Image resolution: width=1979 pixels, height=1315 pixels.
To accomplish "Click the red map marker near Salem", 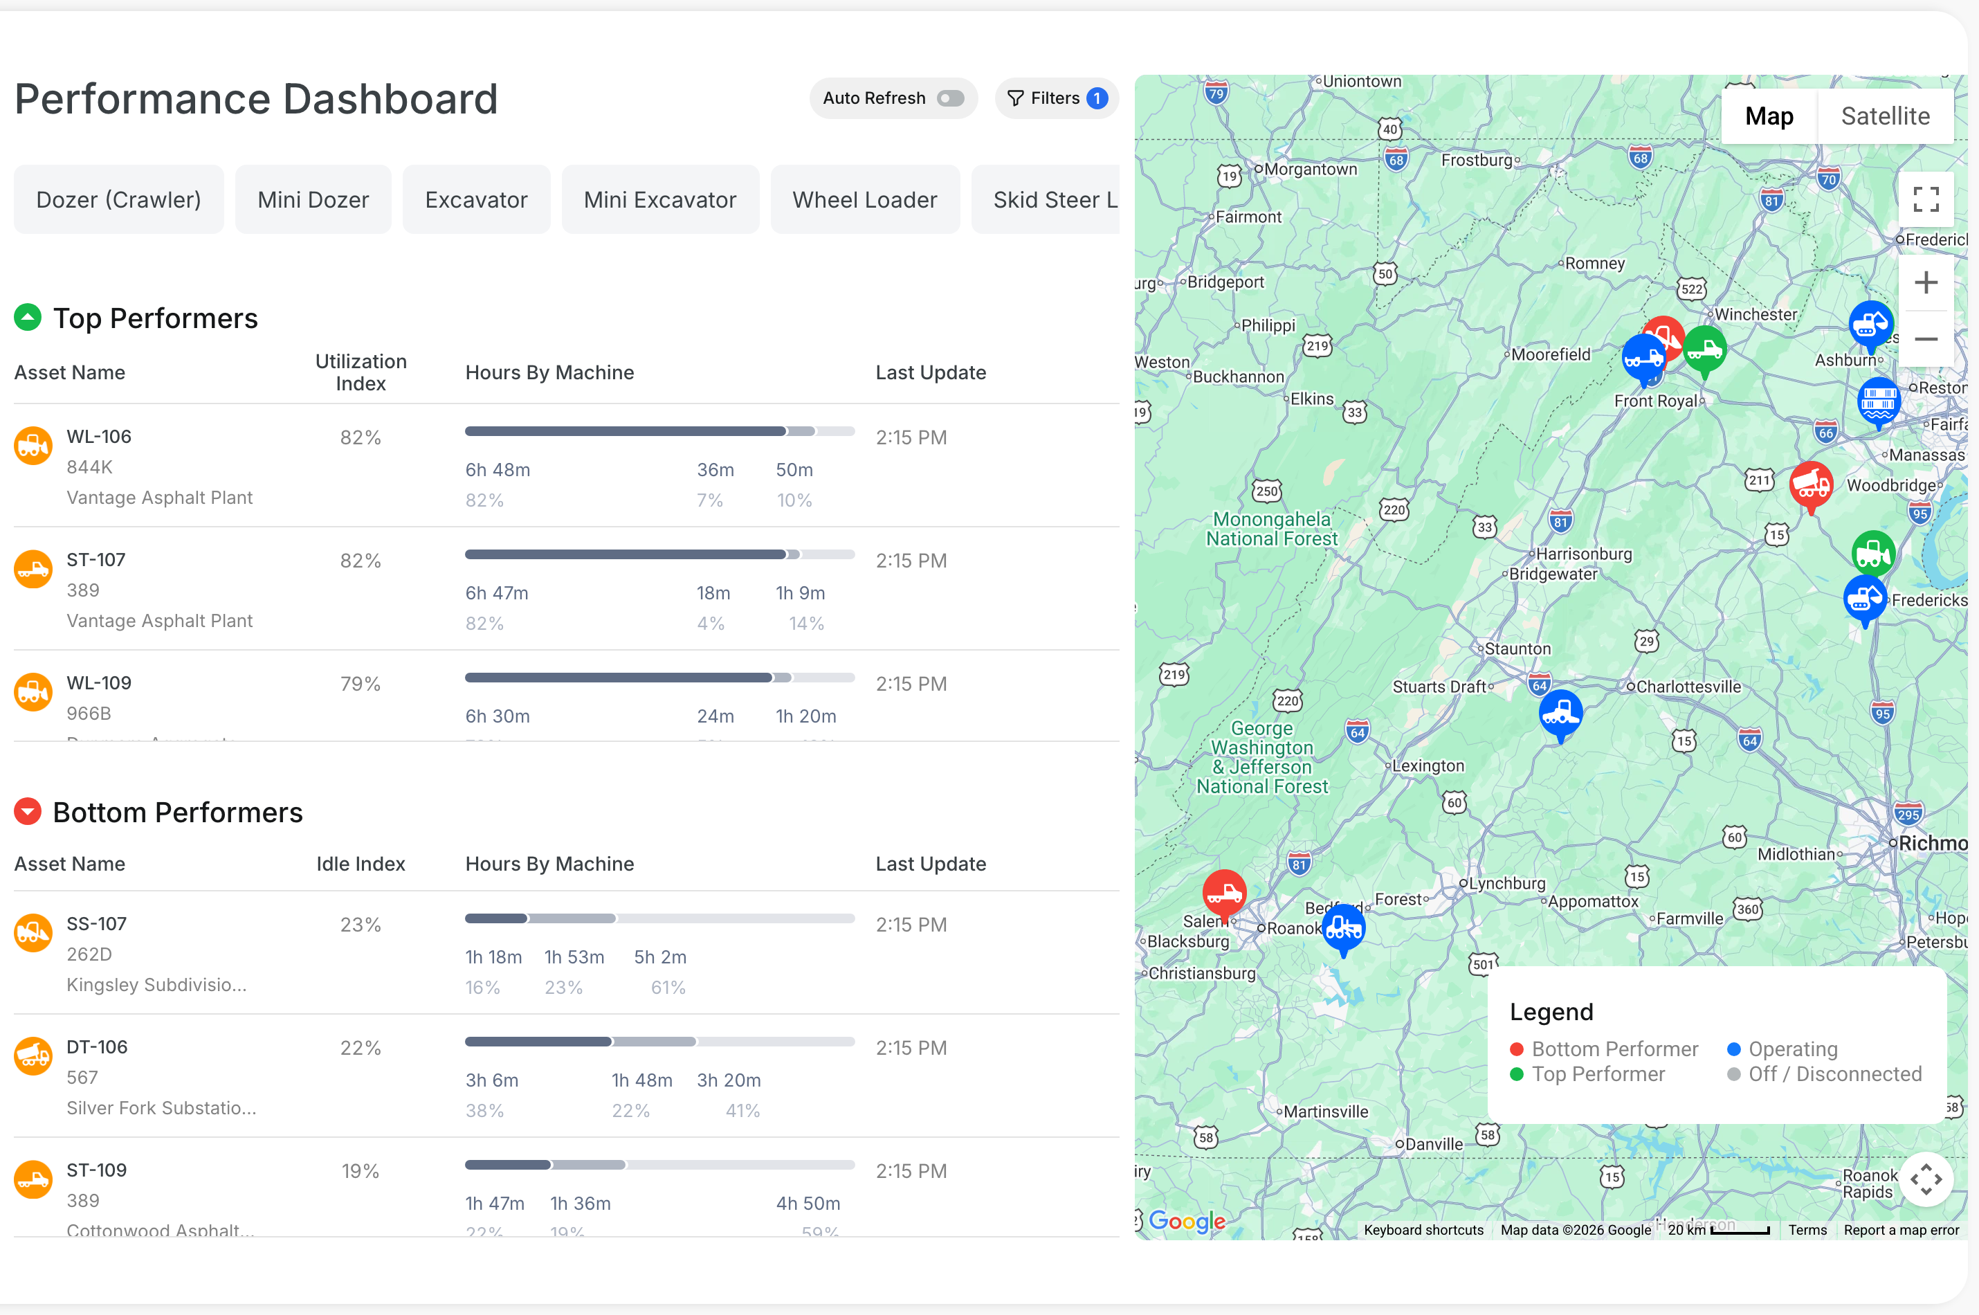I will tap(1224, 895).
